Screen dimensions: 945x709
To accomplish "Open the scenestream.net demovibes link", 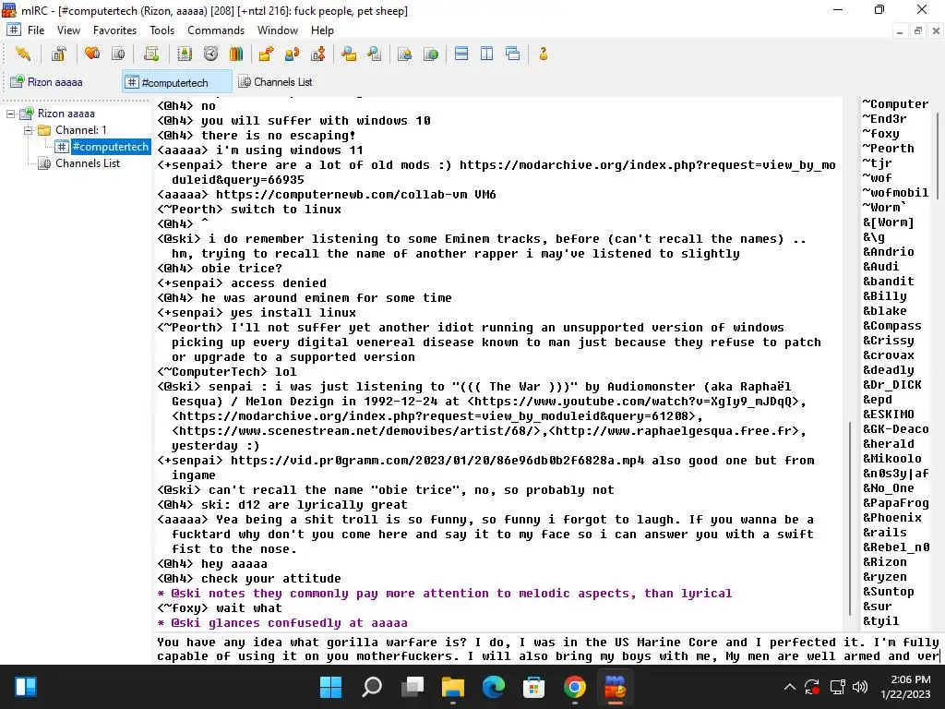I will click(x=357, y=431).
